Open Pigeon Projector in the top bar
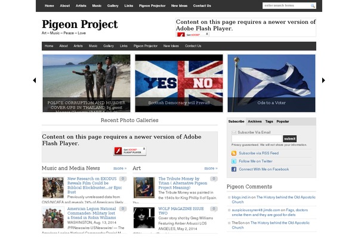 click(x=152, y=6)
